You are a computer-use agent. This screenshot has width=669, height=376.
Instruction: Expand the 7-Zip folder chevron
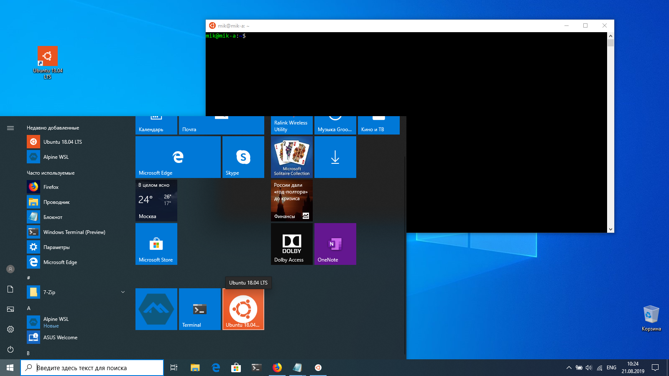click(x=123, y=292)
